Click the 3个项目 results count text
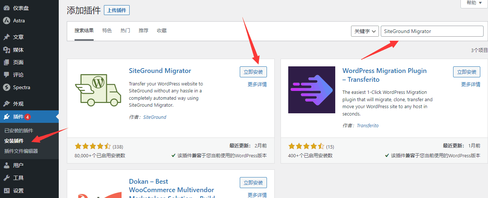This screenshot has height=198, width=488. tap(479, 50)
